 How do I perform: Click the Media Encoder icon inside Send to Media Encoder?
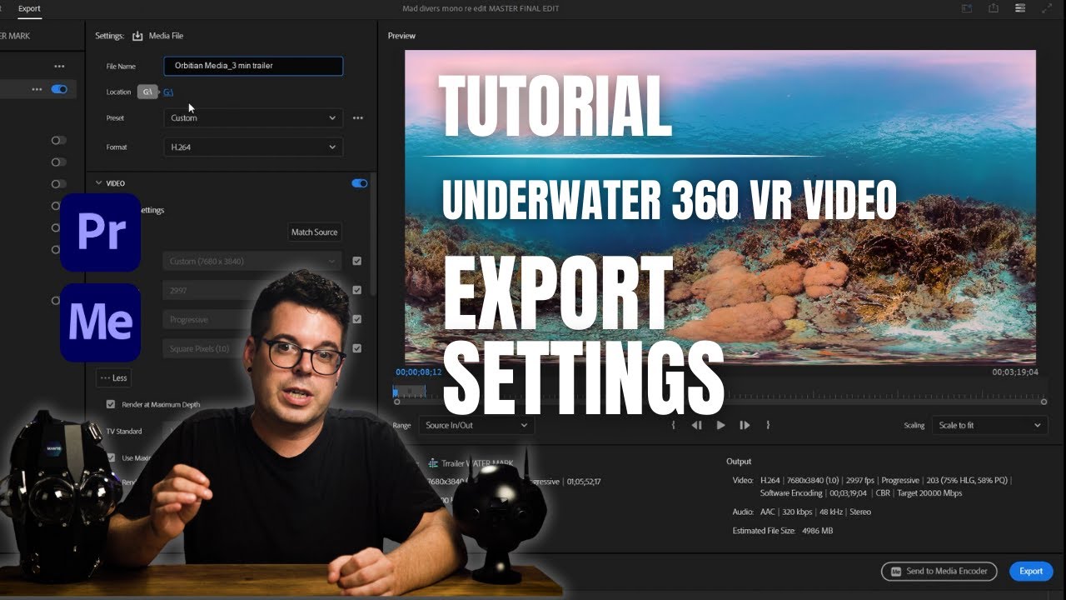pyautogui.click(x=896, y=572)
